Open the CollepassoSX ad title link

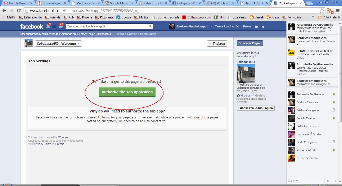246,62
